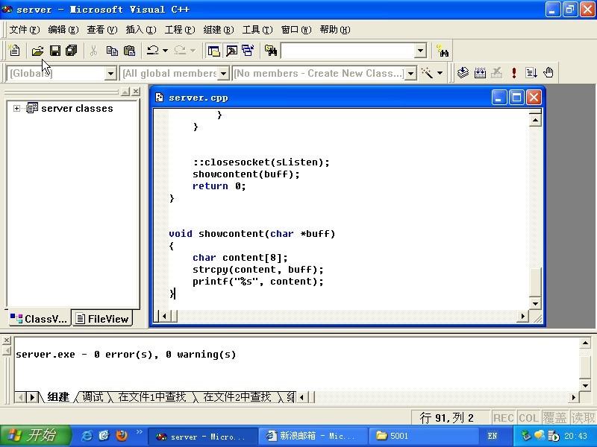Click the Paste clipboard icon

point(129,51)
